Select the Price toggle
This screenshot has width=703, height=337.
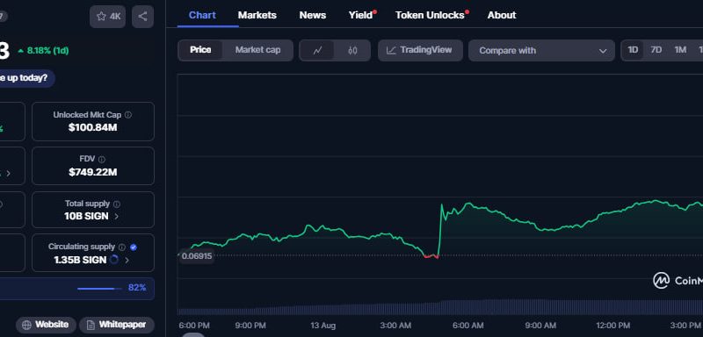tap(200, 50)
